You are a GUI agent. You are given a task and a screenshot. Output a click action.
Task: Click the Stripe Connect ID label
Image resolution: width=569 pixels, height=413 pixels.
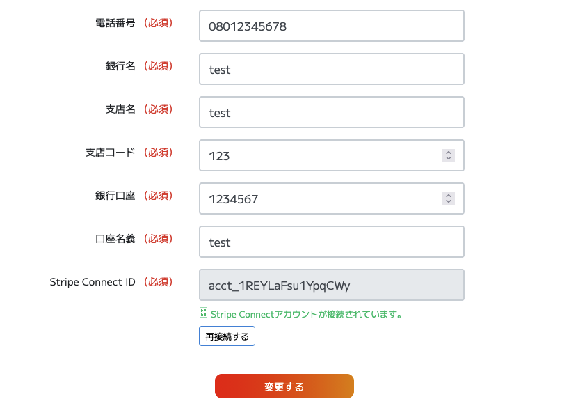93,282
